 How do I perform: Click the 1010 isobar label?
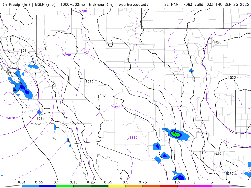(x=90, y=81)
